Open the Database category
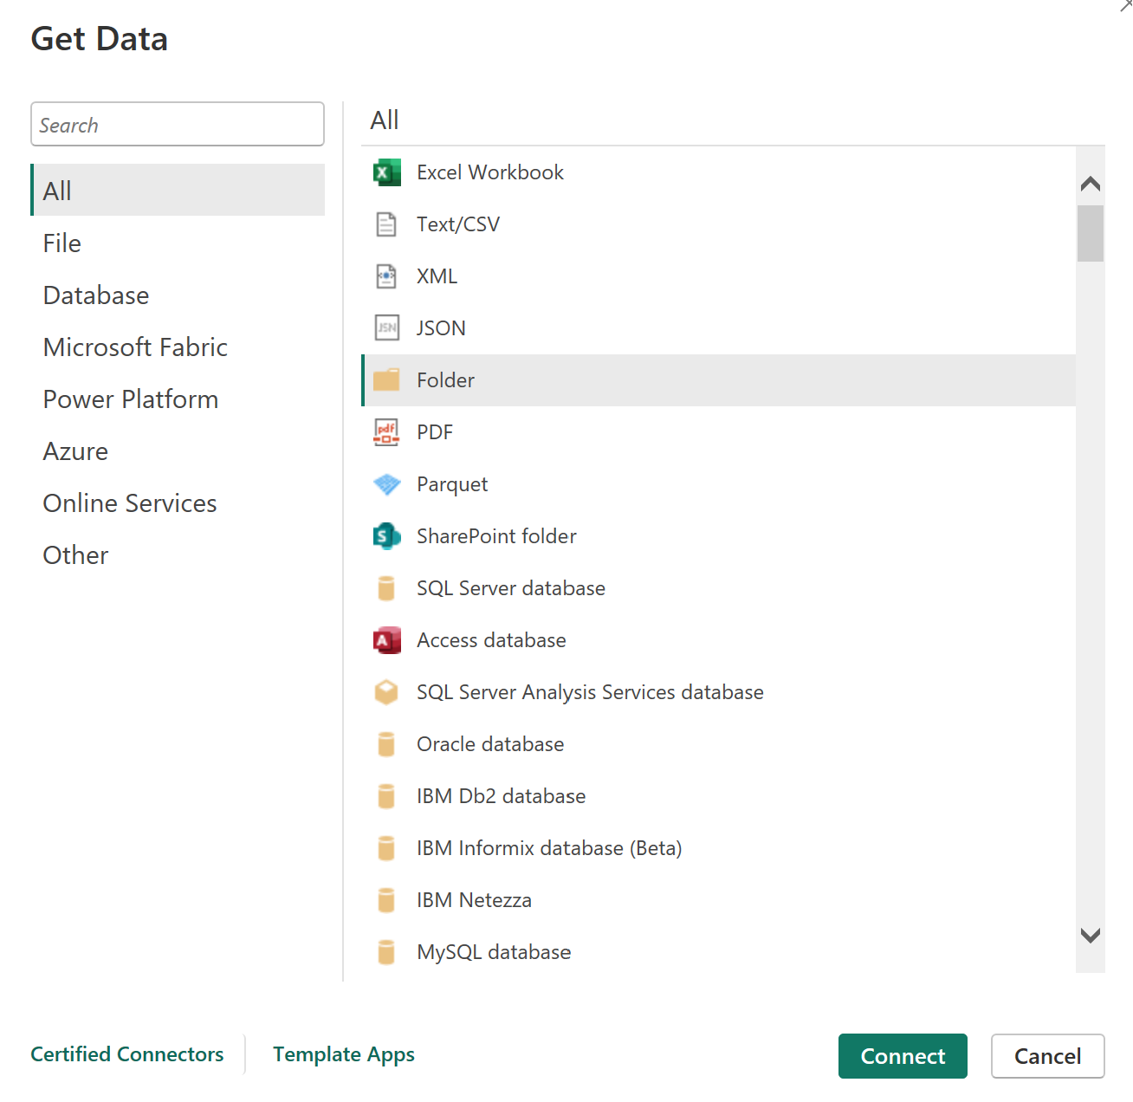 [x=96, y=295]
